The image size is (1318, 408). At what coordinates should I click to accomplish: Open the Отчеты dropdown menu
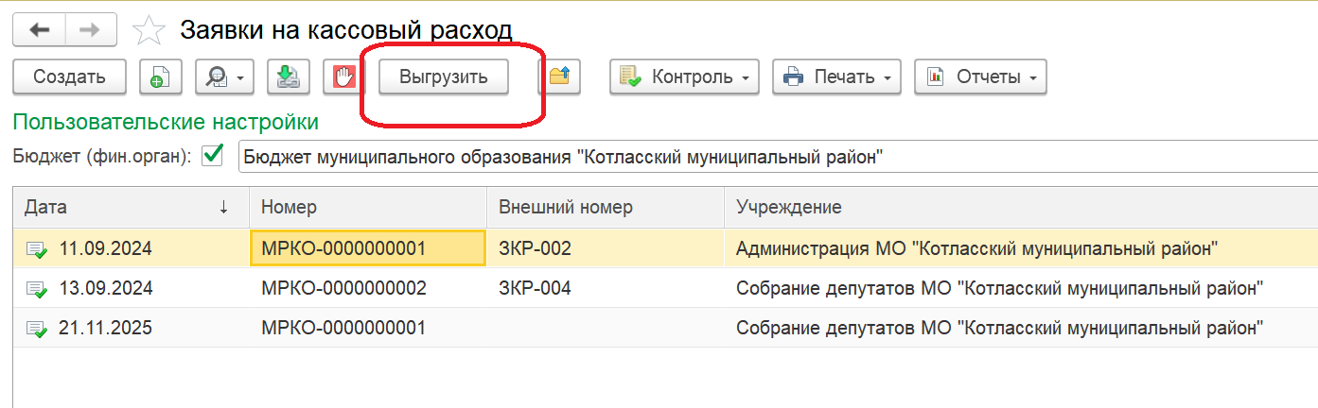click(x=980, y=77)
